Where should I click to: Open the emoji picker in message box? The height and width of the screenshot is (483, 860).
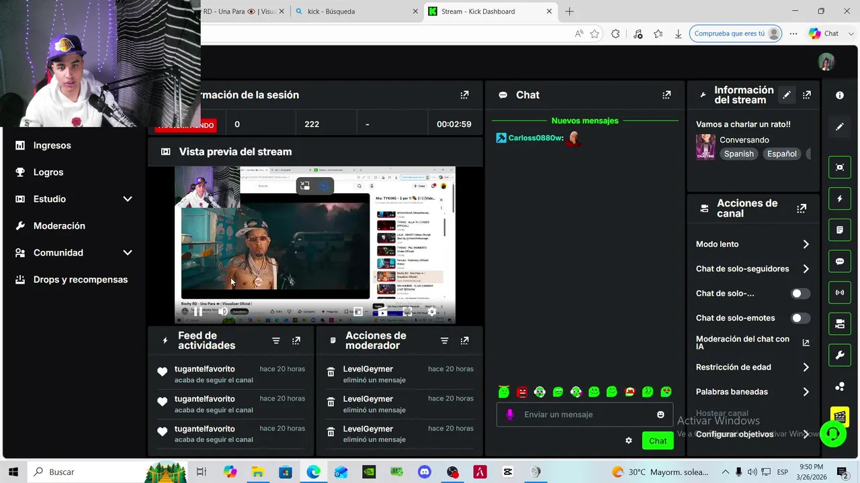[x=660, y=415]
